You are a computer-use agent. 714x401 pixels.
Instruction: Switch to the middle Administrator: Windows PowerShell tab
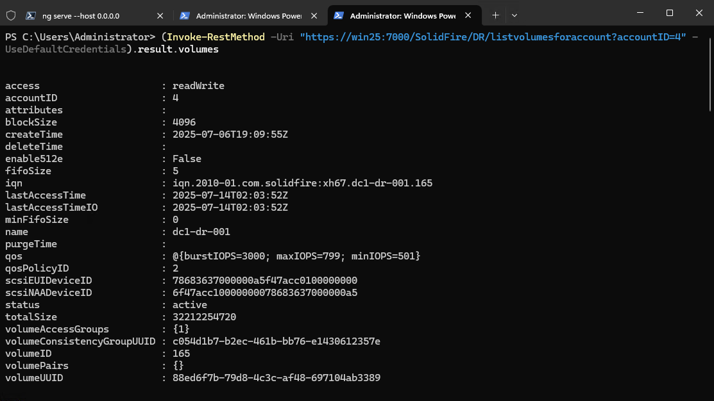coord(249,15)
